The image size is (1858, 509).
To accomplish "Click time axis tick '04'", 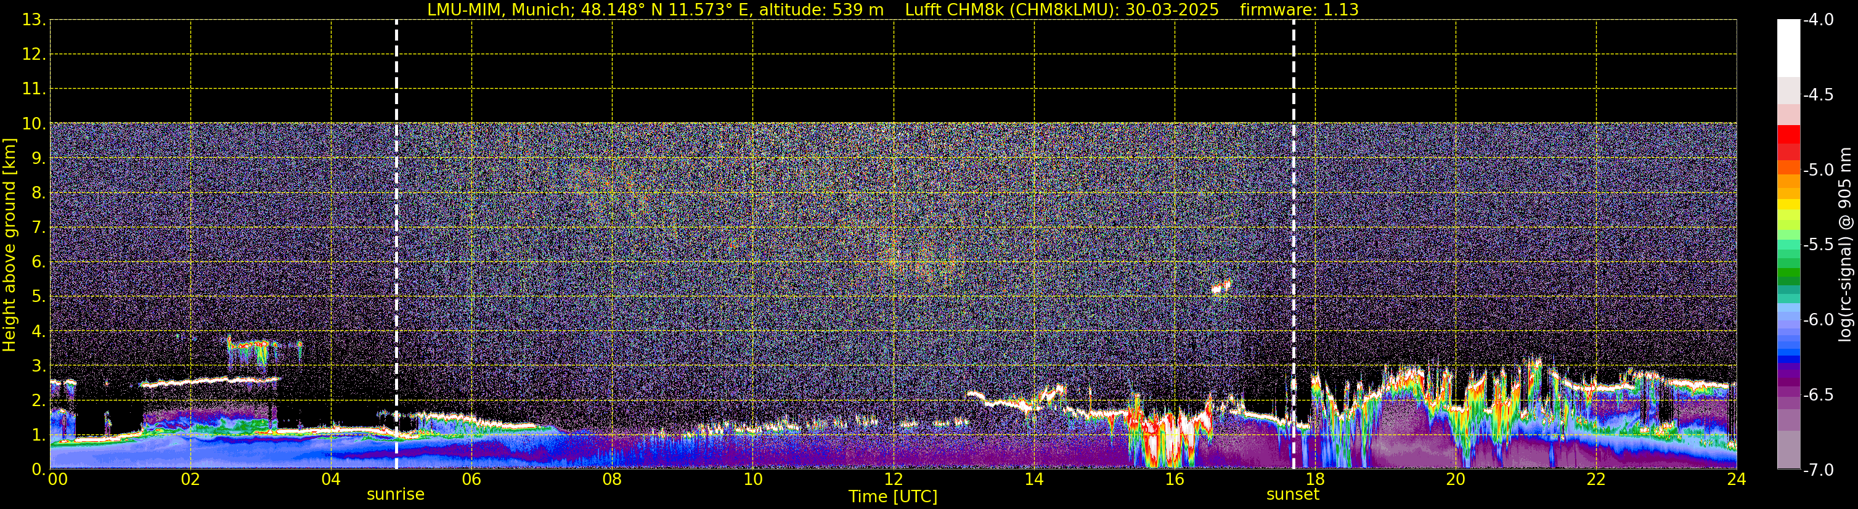I will [331, 479].
